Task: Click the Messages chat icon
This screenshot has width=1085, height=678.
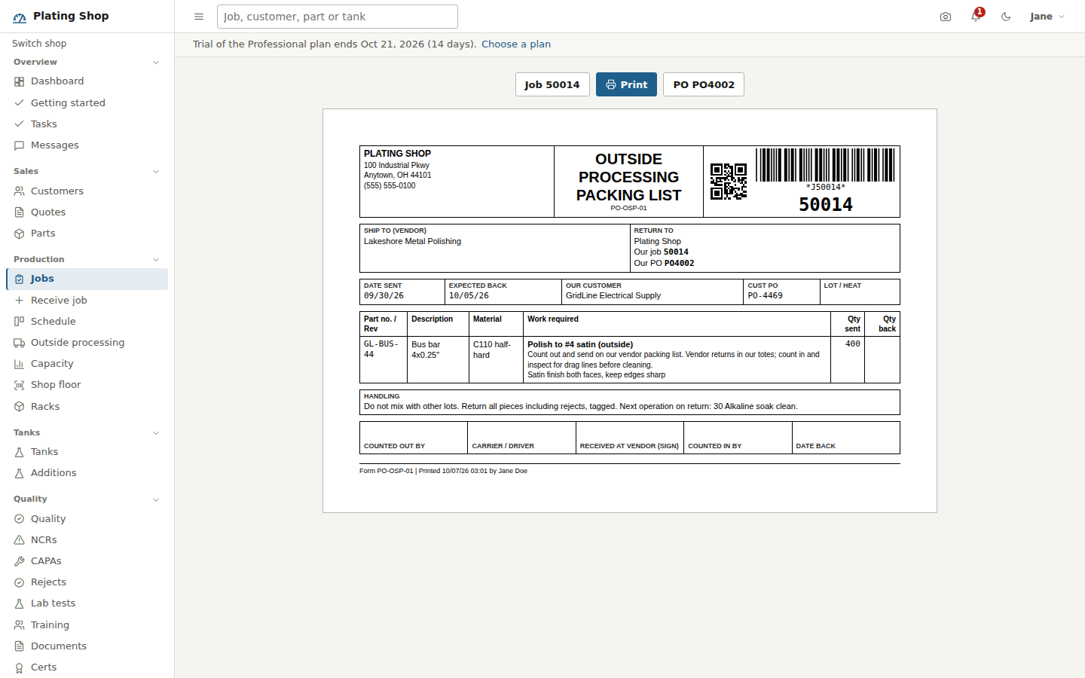Action: coord(20,145)
